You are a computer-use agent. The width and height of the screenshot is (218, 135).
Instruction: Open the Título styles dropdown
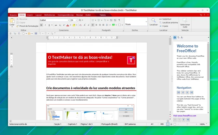146,22
